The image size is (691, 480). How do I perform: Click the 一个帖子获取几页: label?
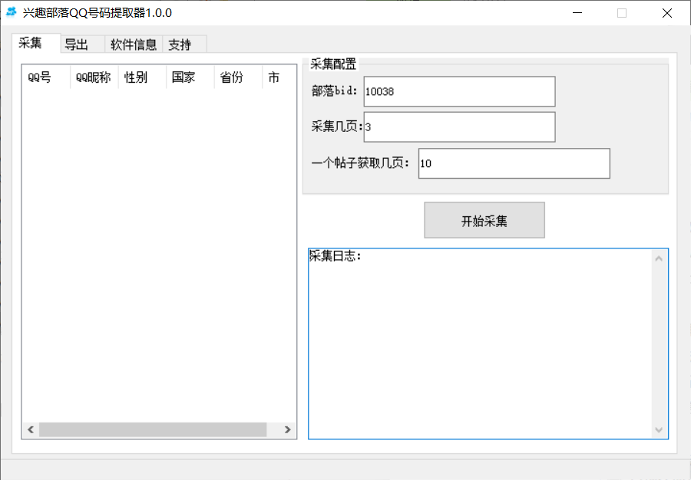click(x=360, y=163)
